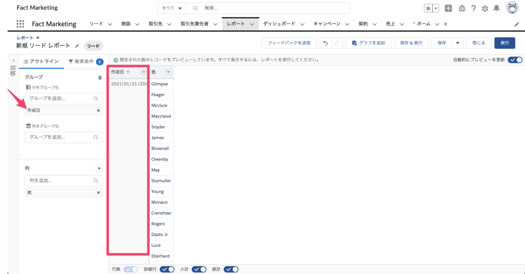Click the favorites star icon
This screenshot has width=525, height=274.
coord(428,8)
